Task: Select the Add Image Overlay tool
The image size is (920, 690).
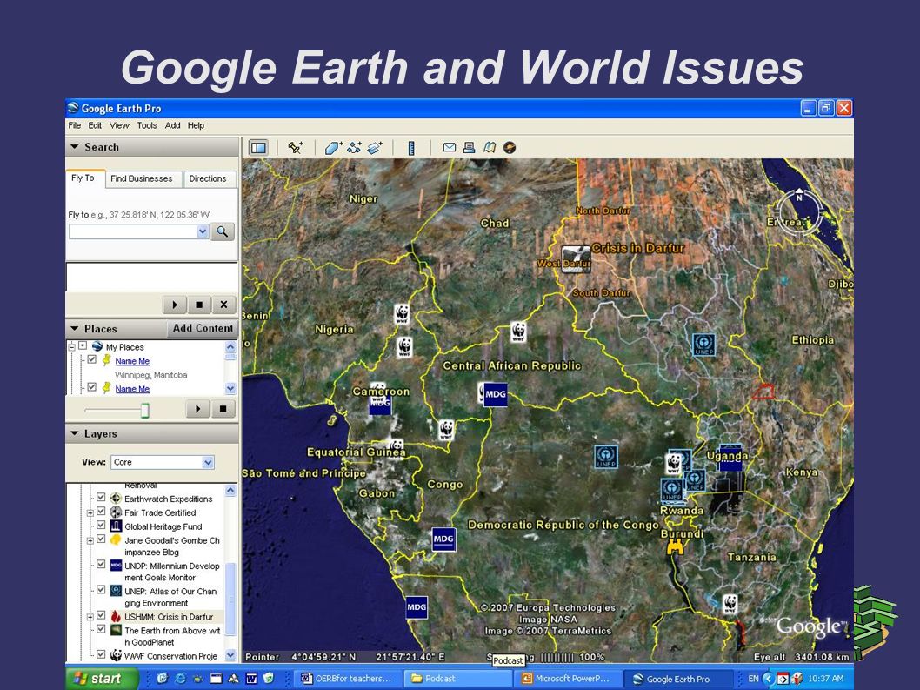Action: (x=374, y=147)
